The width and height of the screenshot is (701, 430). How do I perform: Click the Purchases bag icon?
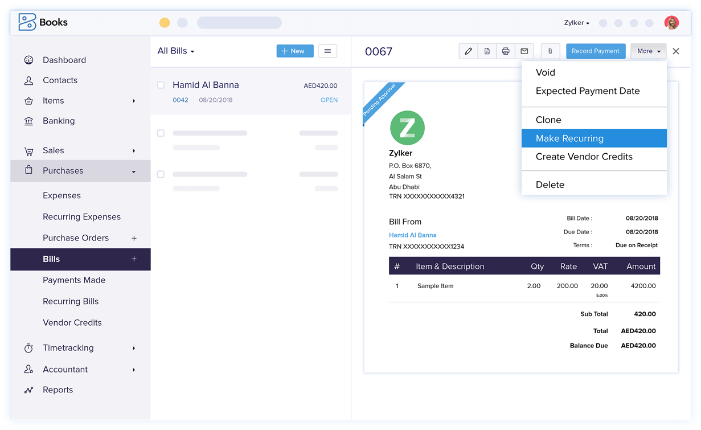[x=28, y=170]
